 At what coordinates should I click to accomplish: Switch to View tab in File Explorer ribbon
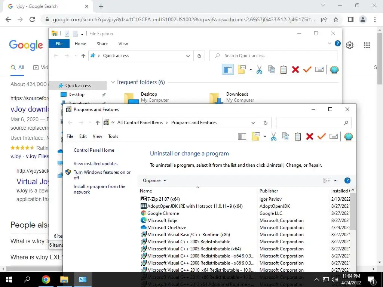click(x=123, y=44)
